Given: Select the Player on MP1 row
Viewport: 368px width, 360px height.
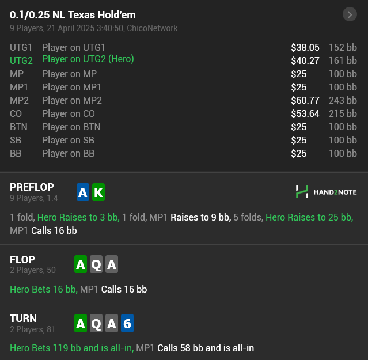Looking at the screenshot, I should 183,88.
